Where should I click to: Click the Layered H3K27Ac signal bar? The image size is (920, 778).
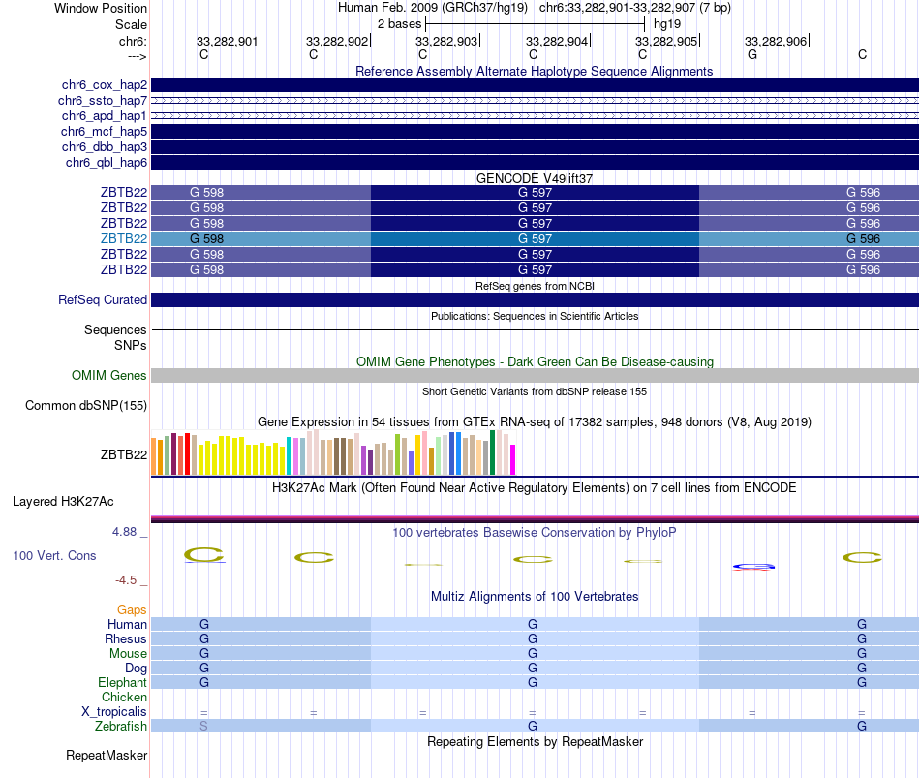point(536,519)
